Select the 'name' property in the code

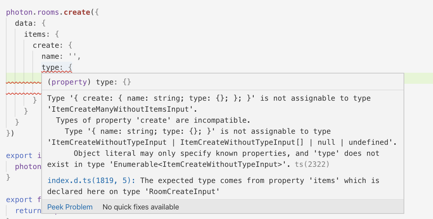pyautogui.click(x=52, y=56)
